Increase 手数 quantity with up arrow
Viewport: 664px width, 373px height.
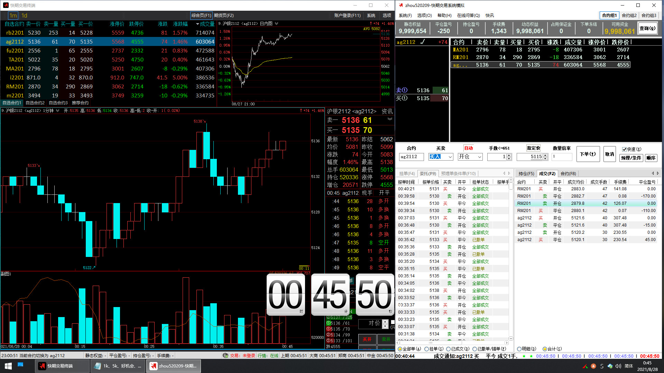coord(509,155)
